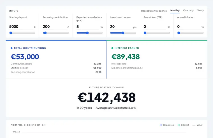Click 'Average annual return: 8.0 %' text
The height and width of the screenshot is (138, 213).
coord(116,108)
